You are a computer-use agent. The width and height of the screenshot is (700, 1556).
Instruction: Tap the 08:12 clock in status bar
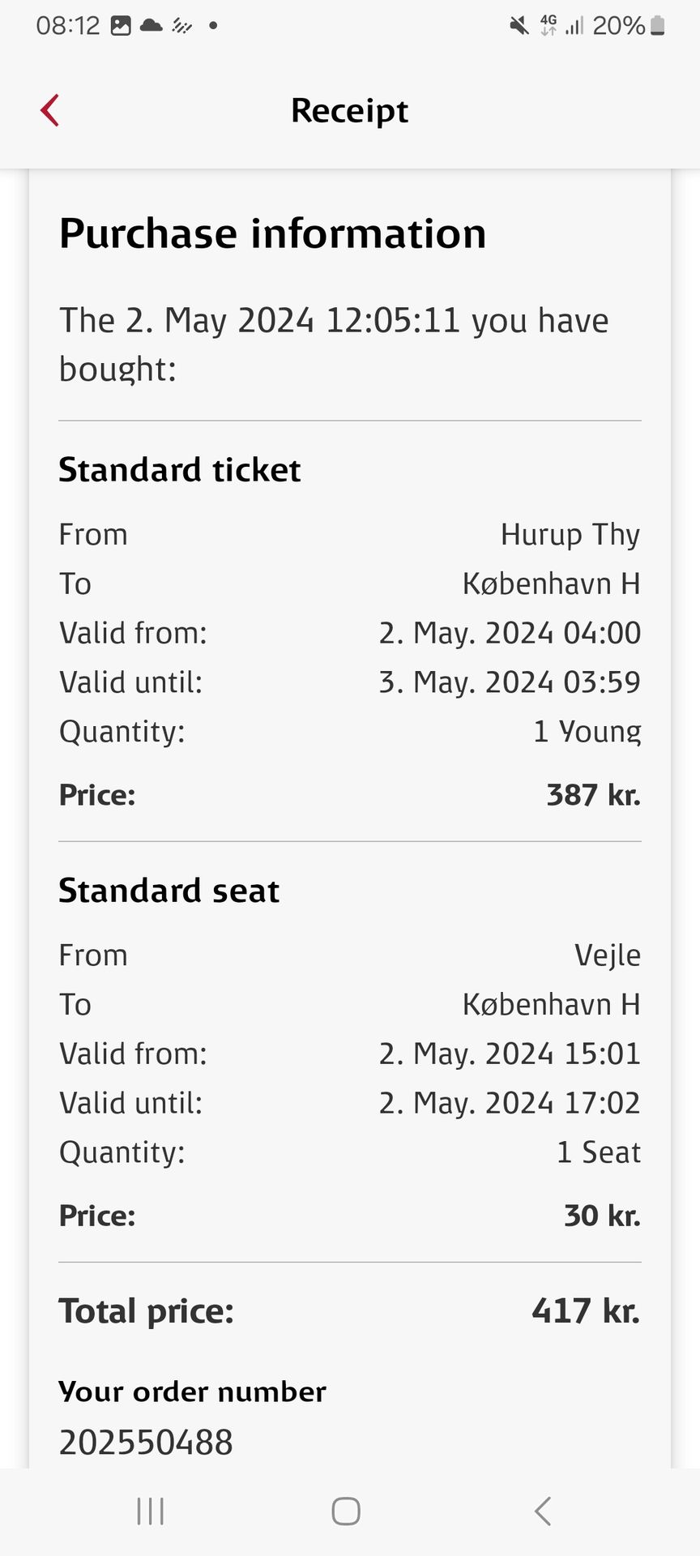coord(67,26)
